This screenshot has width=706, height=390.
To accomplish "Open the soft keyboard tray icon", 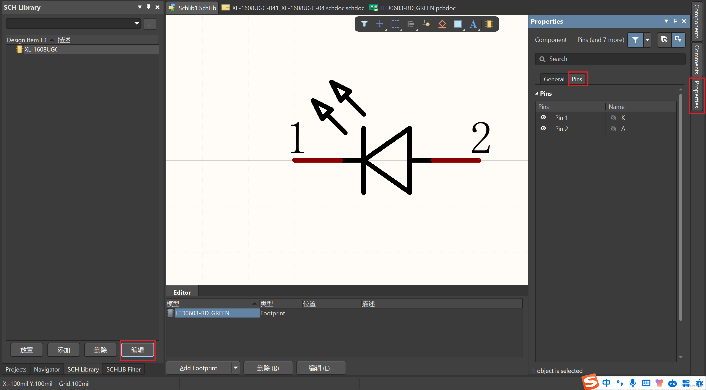I will 646,383.
